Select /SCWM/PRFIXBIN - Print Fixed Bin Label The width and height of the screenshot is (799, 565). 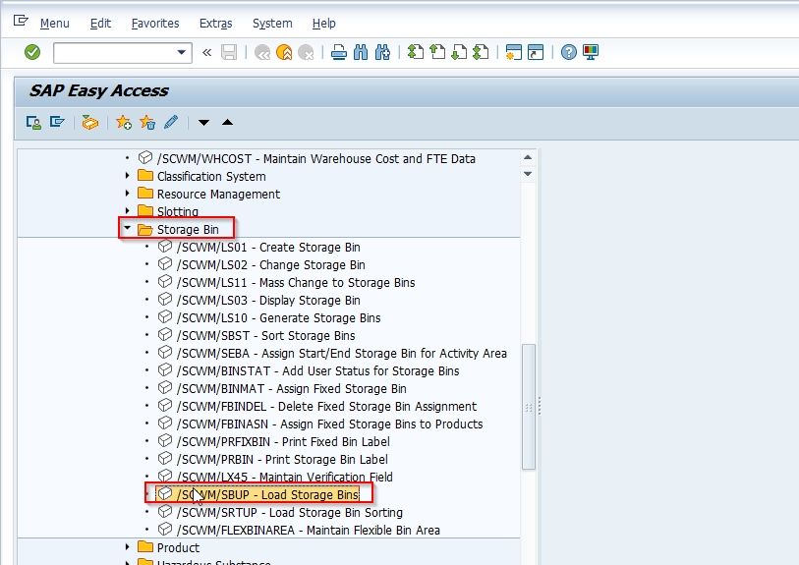click(283, 442)
